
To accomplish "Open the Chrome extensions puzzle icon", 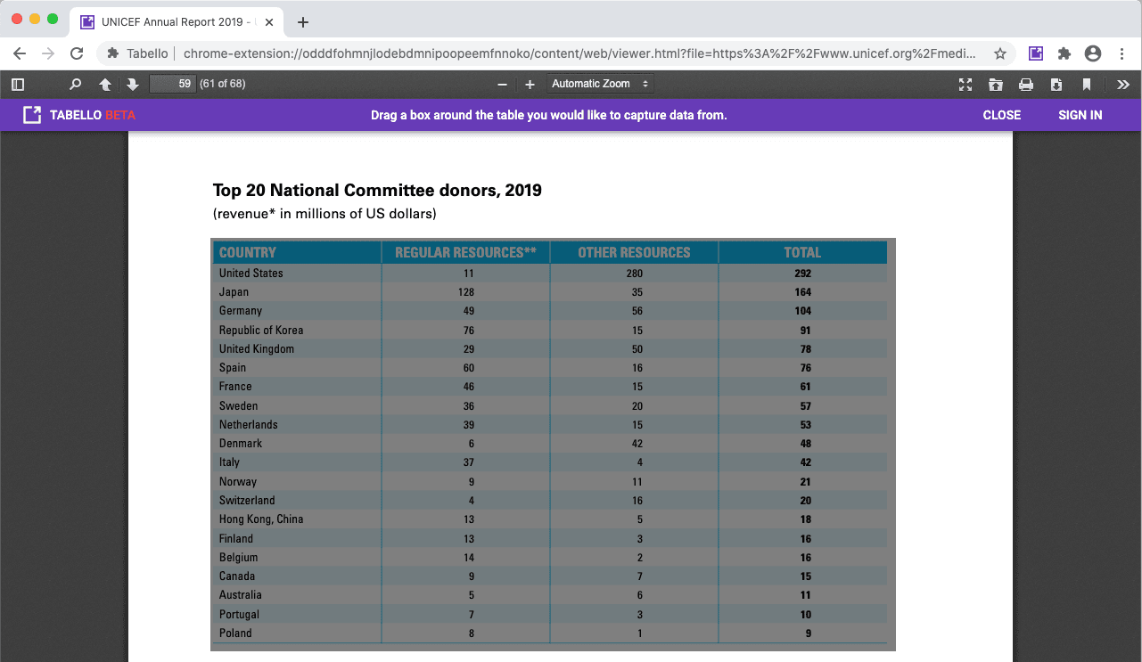I will 1064,53.
